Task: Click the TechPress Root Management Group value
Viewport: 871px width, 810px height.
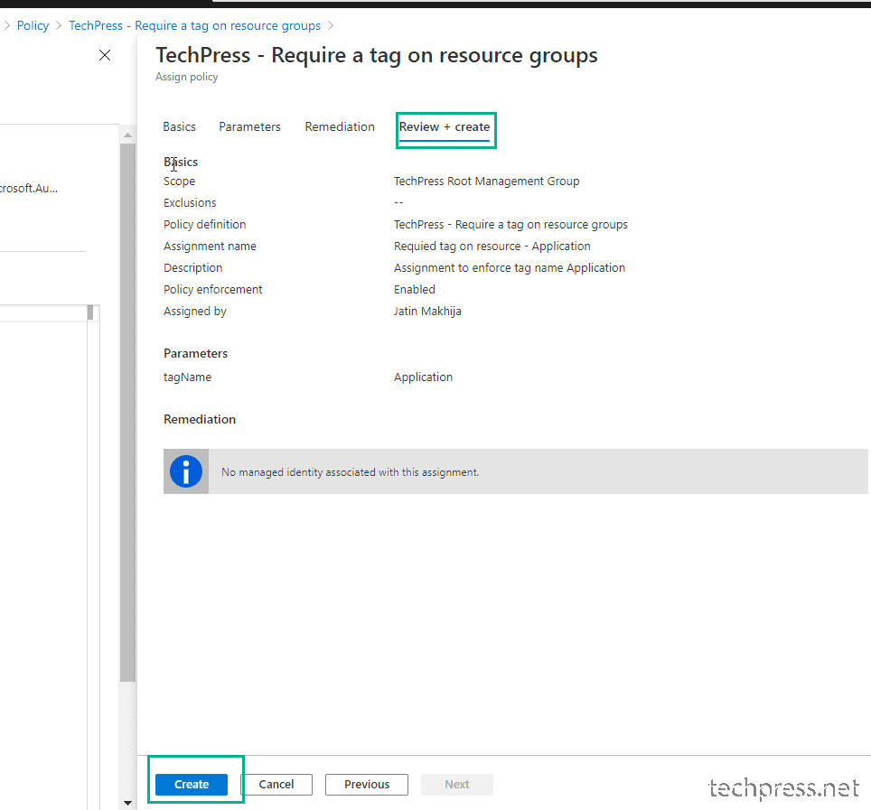Action: tap(487, 181)
